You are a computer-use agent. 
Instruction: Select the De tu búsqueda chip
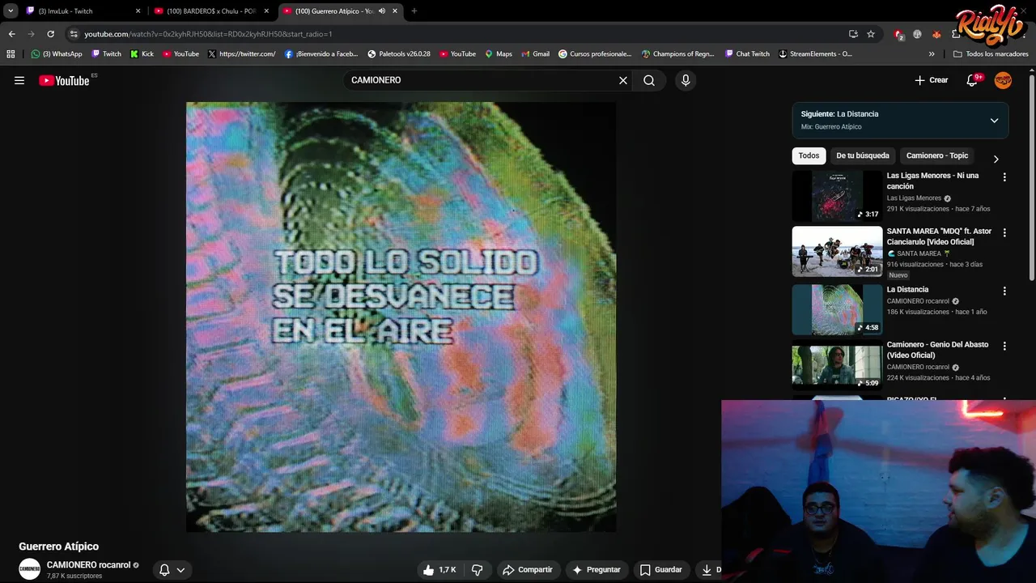(863, 155)
